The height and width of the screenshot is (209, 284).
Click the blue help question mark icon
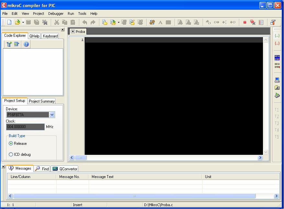(x=26, y=44)
